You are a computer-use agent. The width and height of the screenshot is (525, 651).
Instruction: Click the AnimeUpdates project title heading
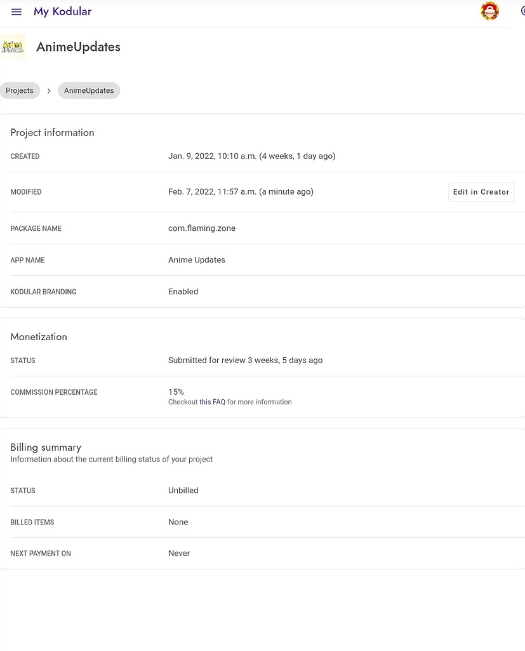pos(78,46)
